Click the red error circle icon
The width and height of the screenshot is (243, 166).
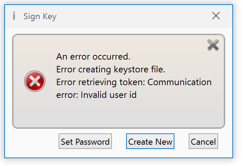(x=34, y=82)
